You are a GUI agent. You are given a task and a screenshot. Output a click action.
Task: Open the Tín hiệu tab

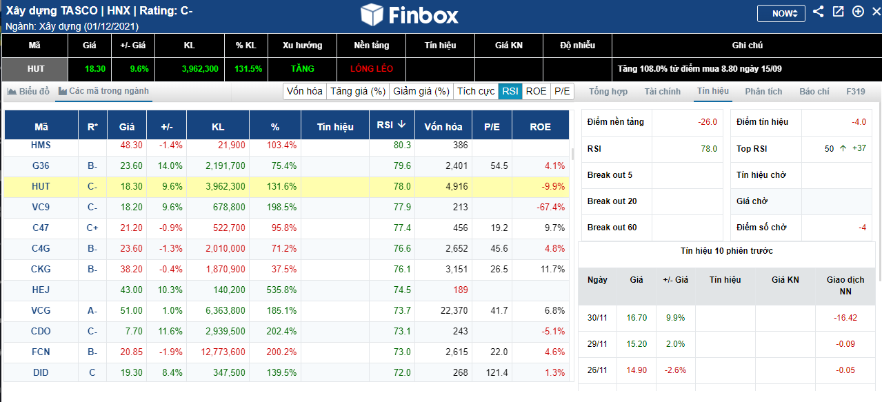713,91
